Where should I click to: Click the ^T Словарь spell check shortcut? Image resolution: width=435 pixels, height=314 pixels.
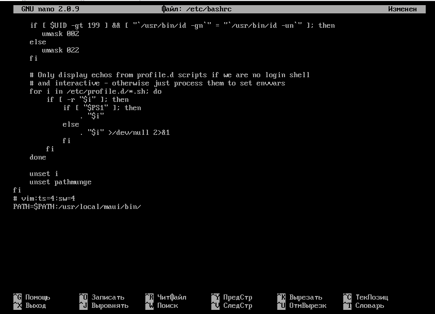(364, 305)
